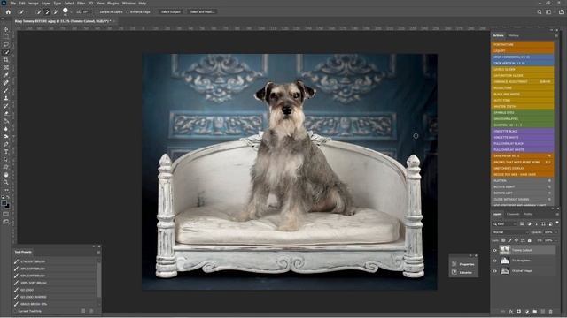Select the Lasso tool
The height and width of the screenshot is (318, 567).
click(6, 44)
